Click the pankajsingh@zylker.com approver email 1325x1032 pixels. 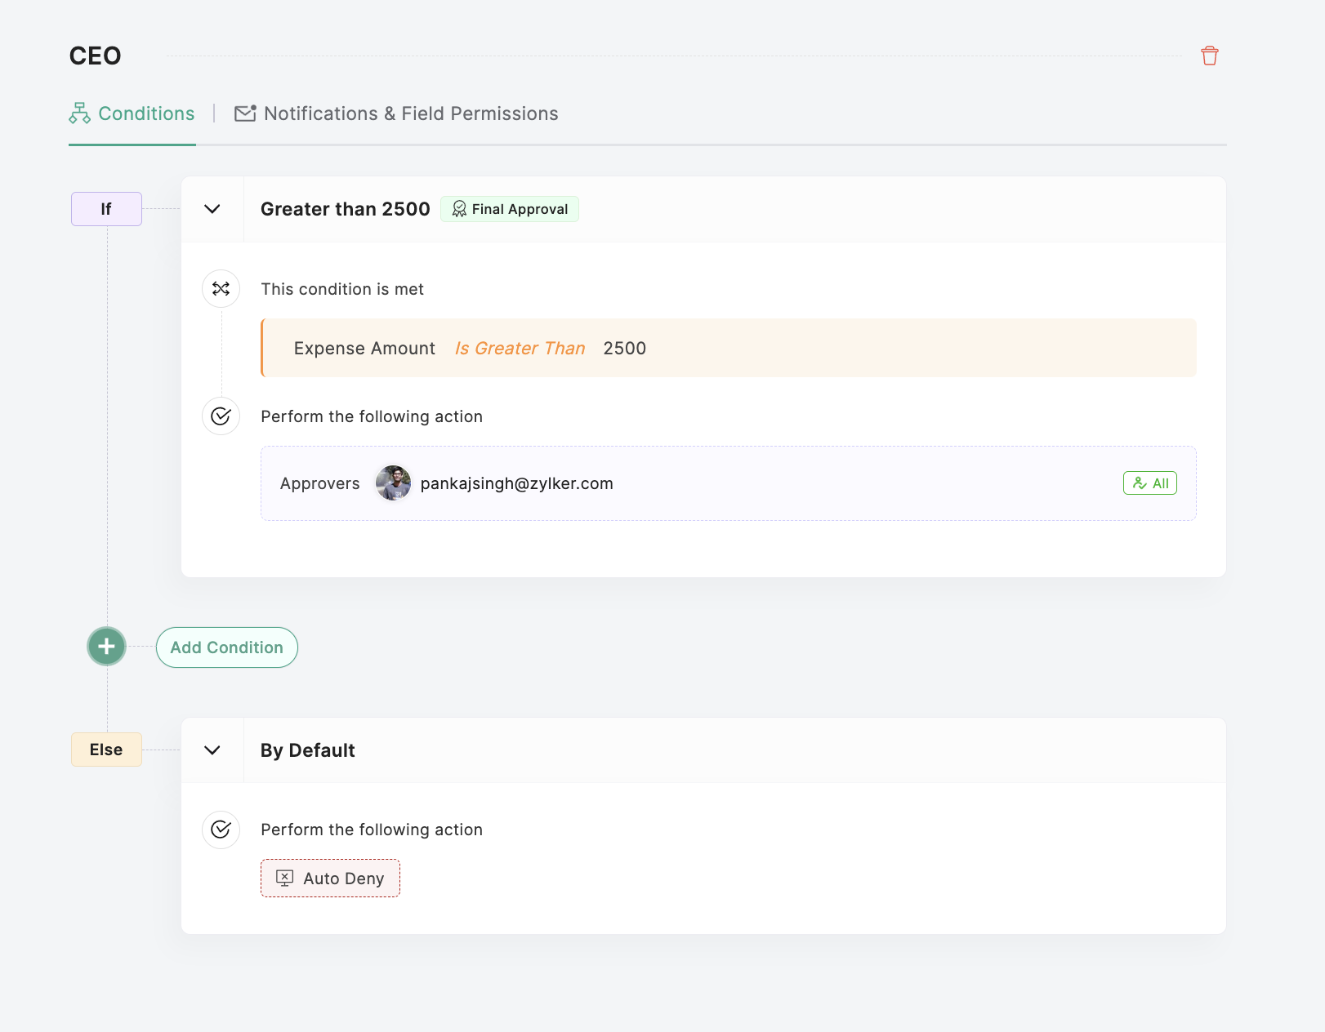point(516,483)
